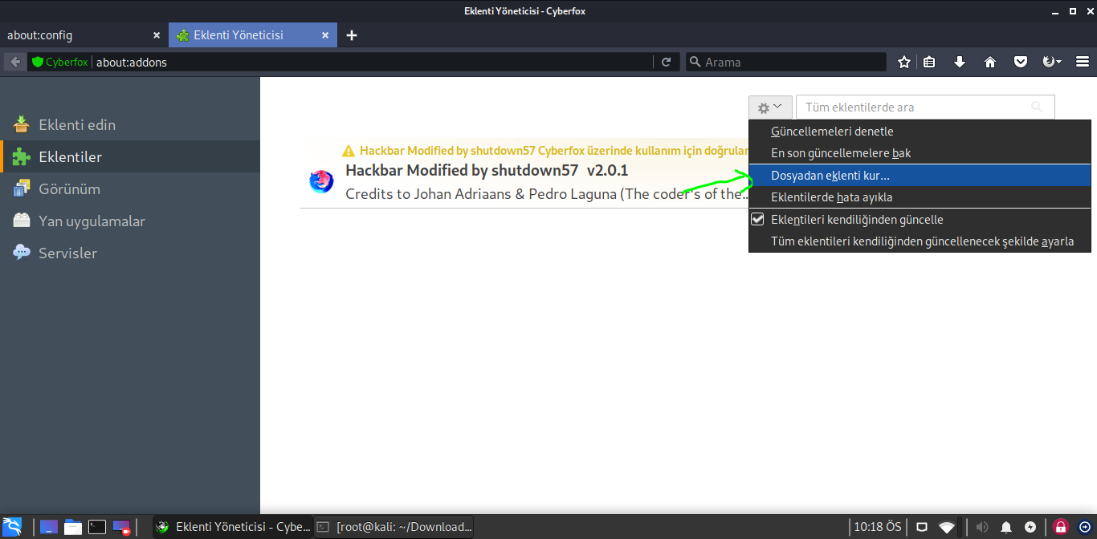Click the Cyberfox shield identity icon
Image resolution: width=1097 pixels, height=539 pixels.
37,62
